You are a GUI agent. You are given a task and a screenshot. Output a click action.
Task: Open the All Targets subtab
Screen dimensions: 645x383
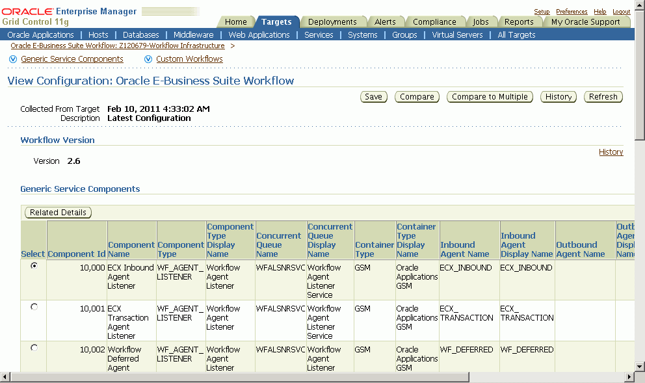[x=517, y=35]
